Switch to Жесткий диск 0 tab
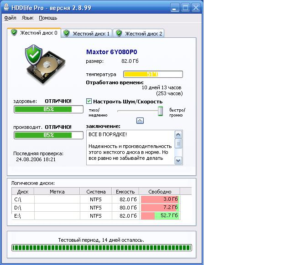 coord(34,33)
